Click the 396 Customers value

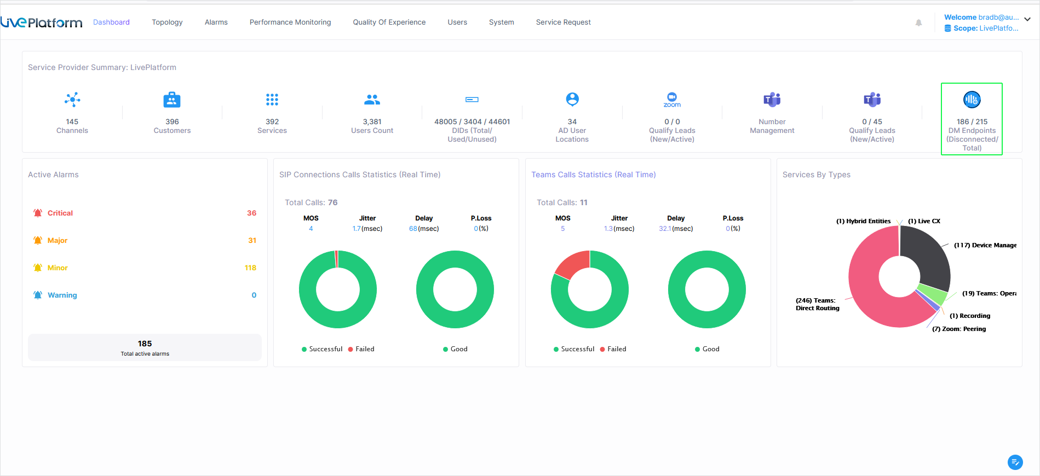(x=172, y=122)
